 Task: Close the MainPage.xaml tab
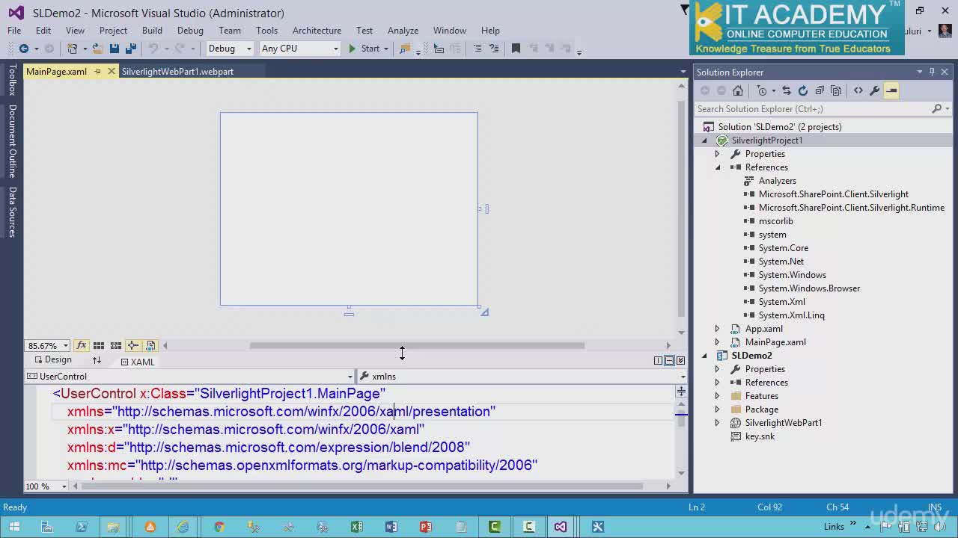coord(112,71)
